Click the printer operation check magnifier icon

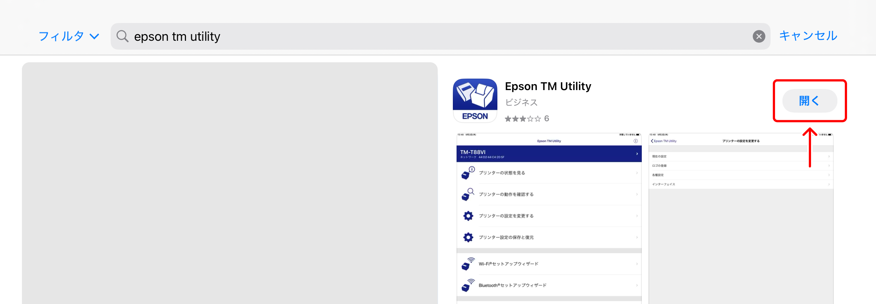[468, 194]
